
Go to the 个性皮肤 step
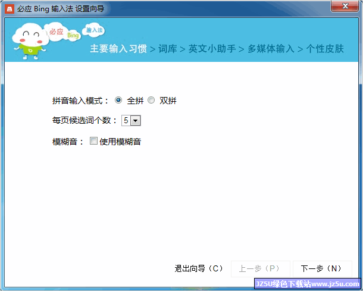pos(325,49)
